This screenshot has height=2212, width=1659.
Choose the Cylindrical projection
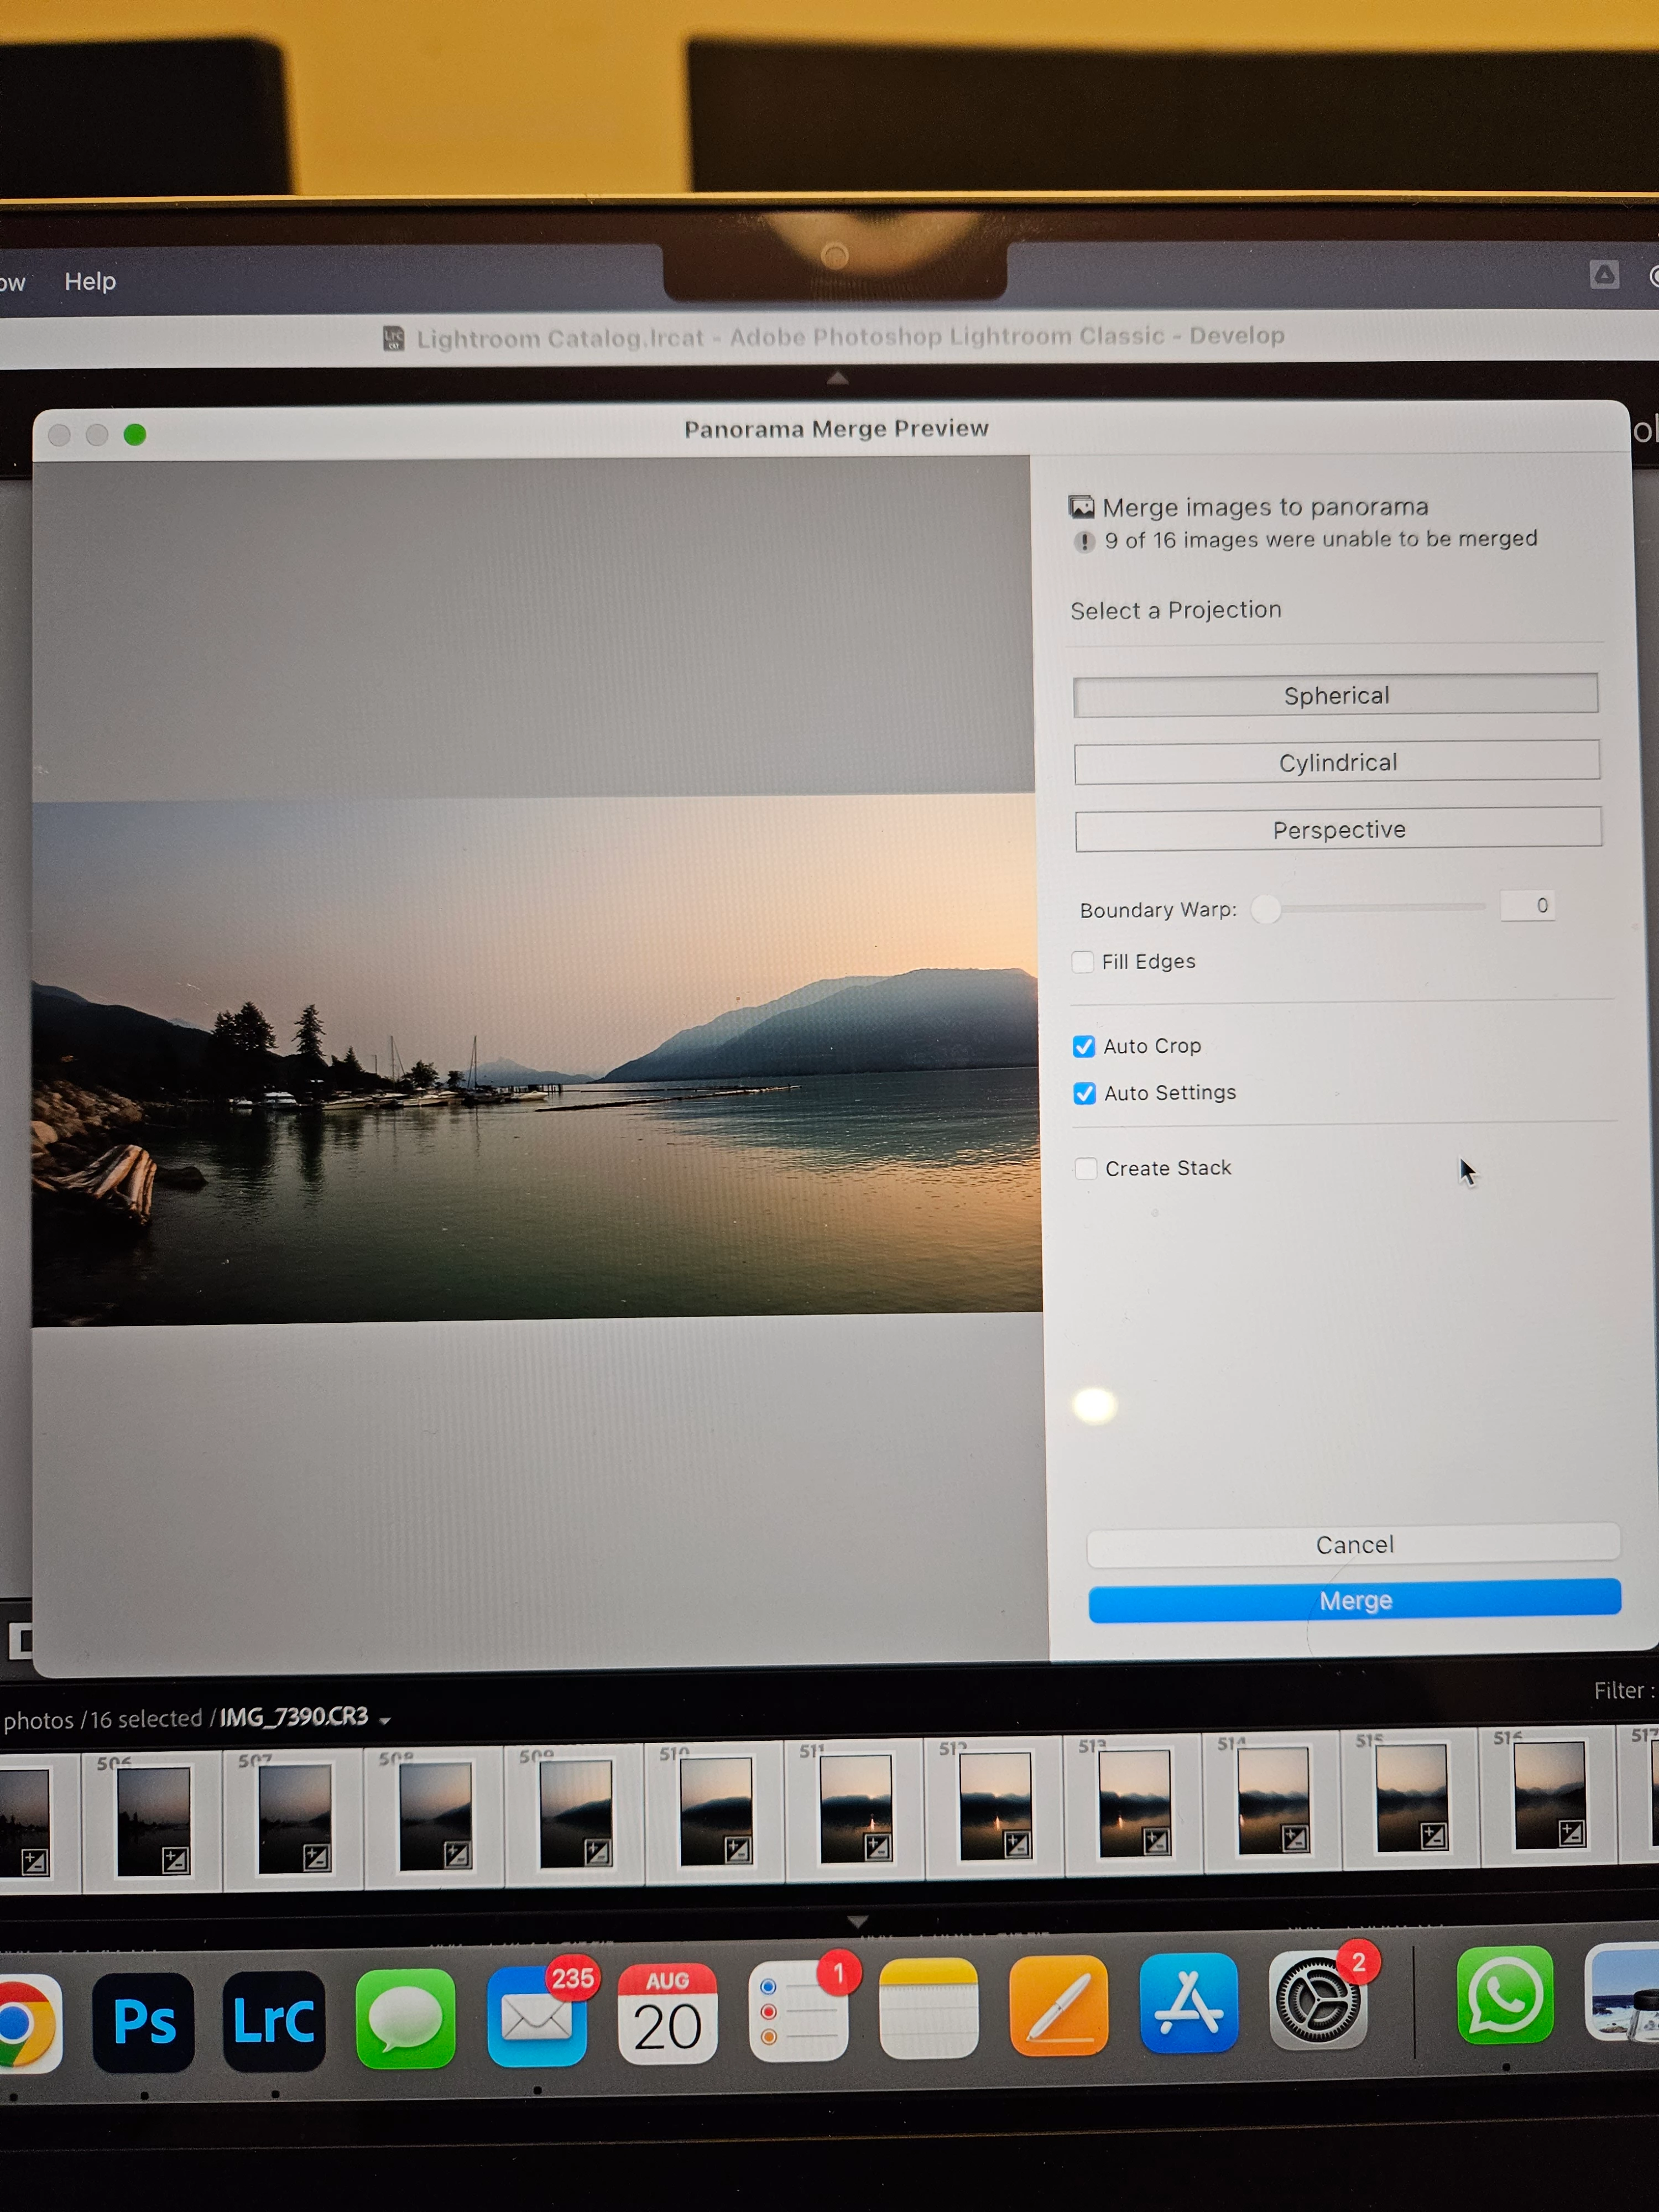1337,762
